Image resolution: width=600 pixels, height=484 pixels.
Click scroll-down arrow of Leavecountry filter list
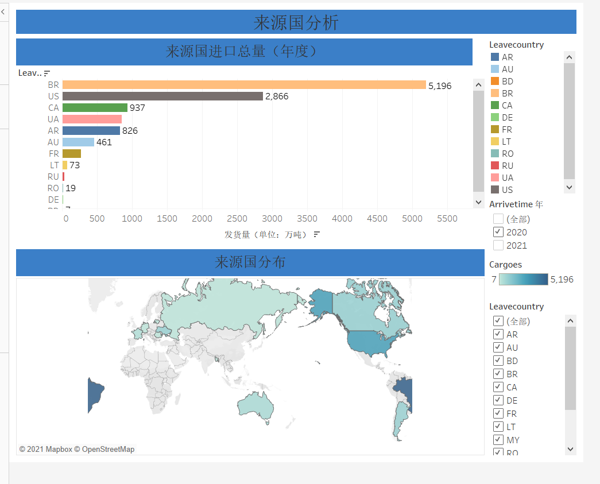point(570,448)
